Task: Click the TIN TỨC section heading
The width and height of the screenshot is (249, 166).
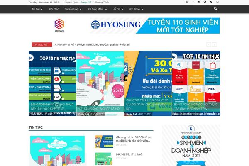Action: [36, 127]
